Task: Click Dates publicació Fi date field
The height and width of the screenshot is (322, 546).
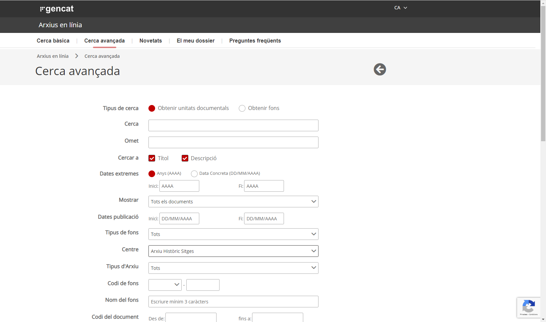Action: pos(264,219)
